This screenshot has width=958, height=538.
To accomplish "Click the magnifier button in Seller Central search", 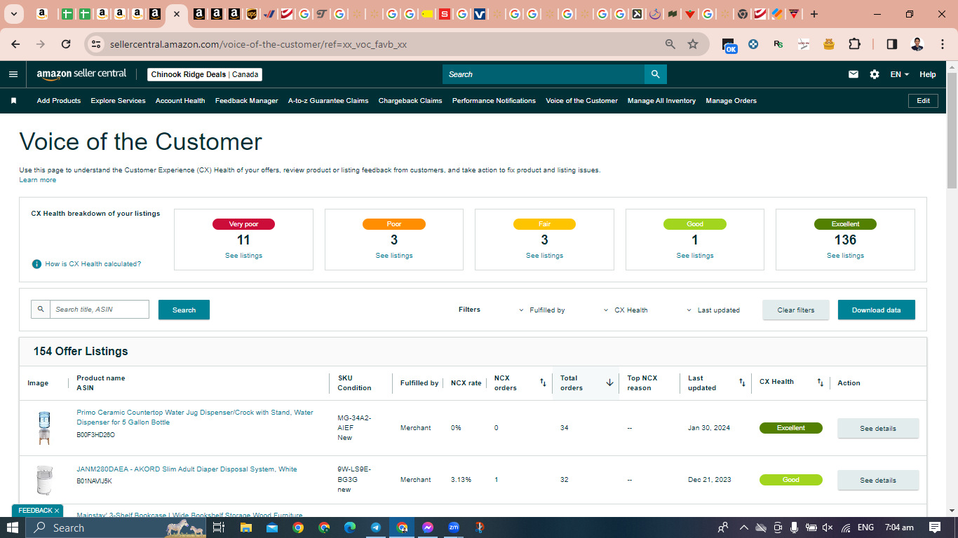I will (x=655, y=74).
